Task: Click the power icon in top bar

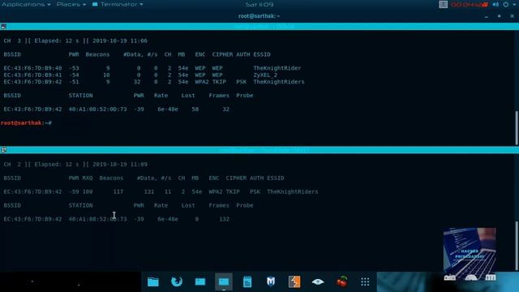Action: click(506, 4)
